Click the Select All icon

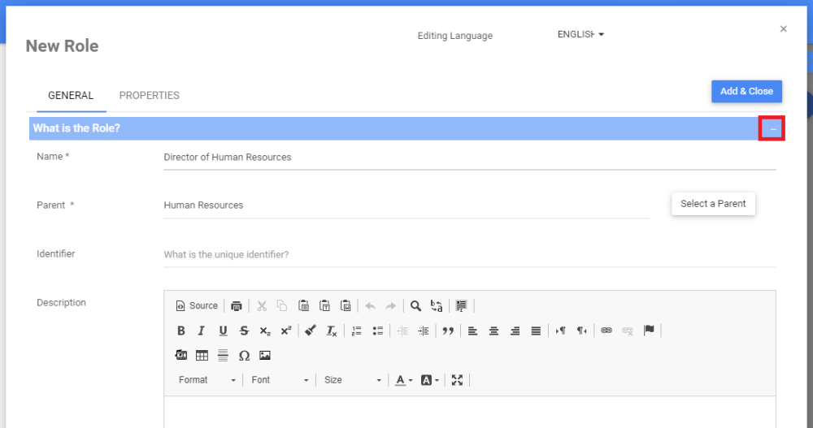461,305
